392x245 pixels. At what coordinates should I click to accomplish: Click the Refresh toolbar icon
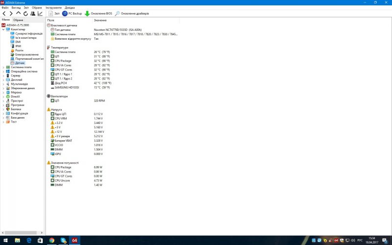click(x=25, y=13)
